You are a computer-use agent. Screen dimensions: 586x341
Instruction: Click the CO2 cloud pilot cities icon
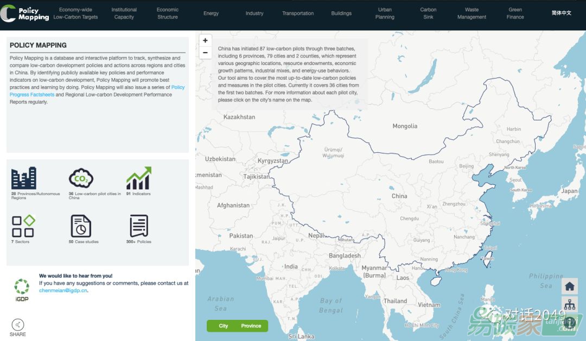coord(81,178)
